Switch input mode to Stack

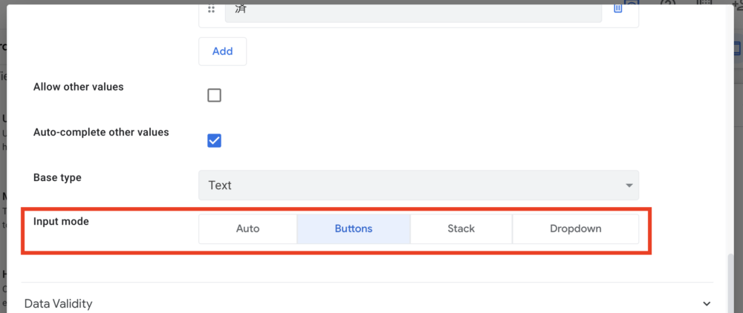pyautogui.click(x=461, y=228)
